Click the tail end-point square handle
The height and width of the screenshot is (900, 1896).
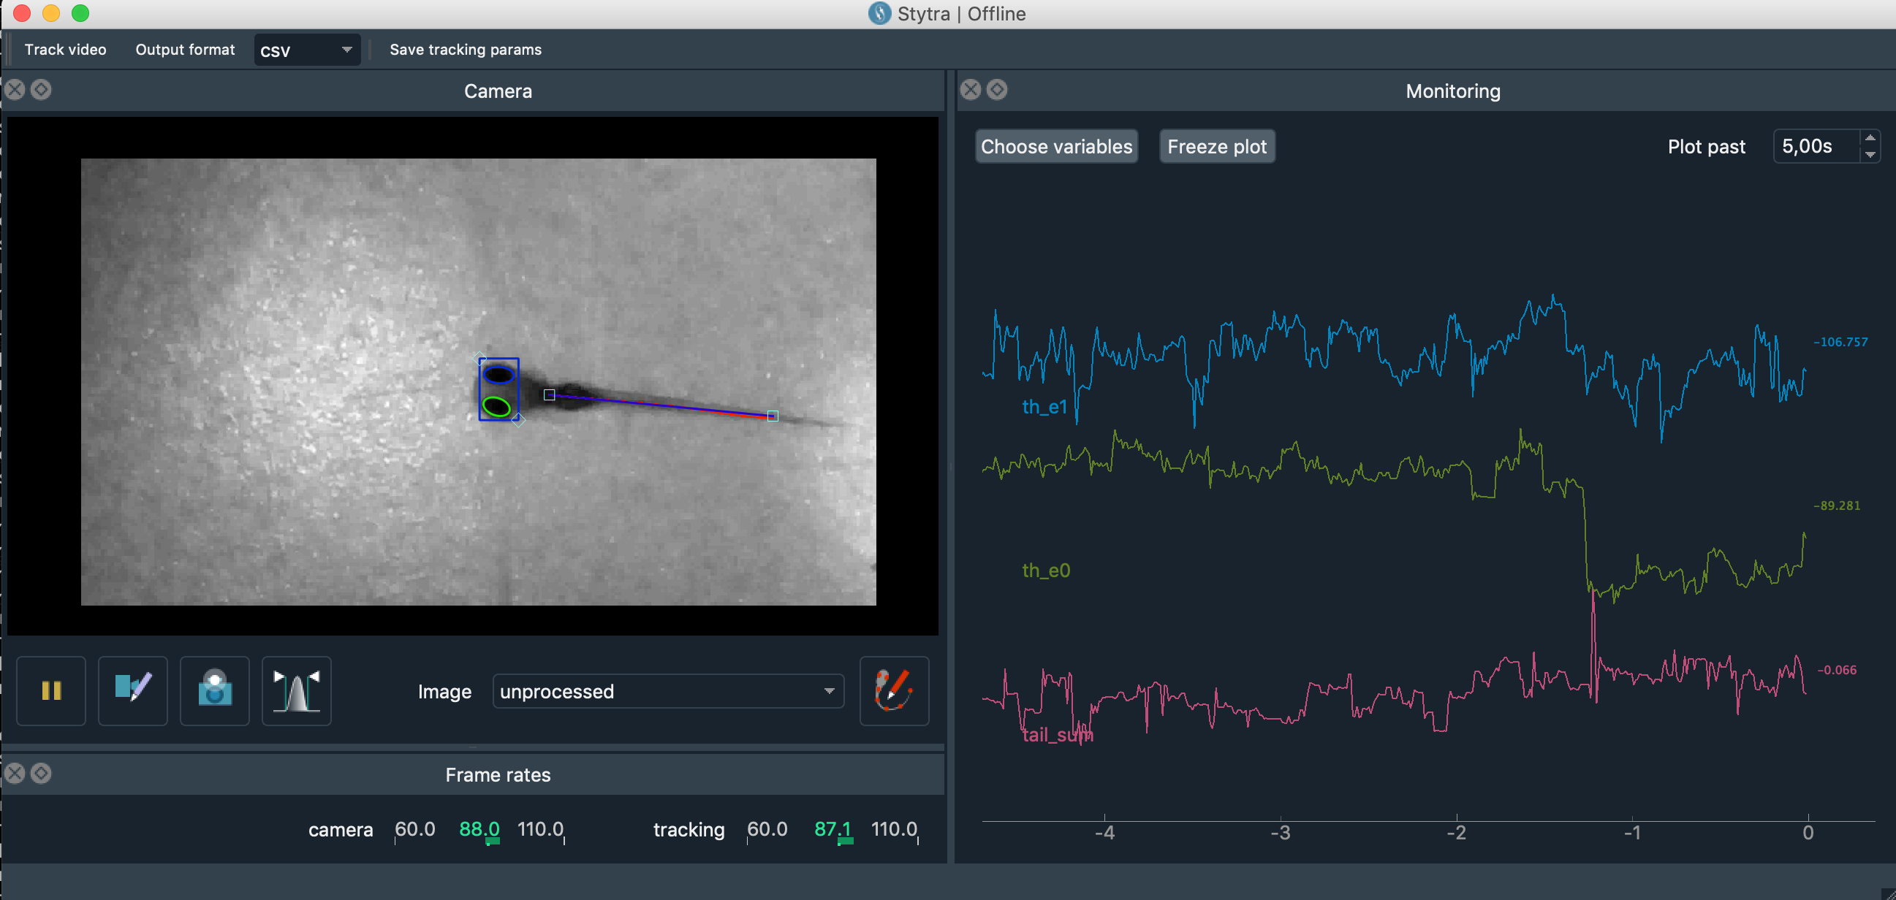point(773,416)
